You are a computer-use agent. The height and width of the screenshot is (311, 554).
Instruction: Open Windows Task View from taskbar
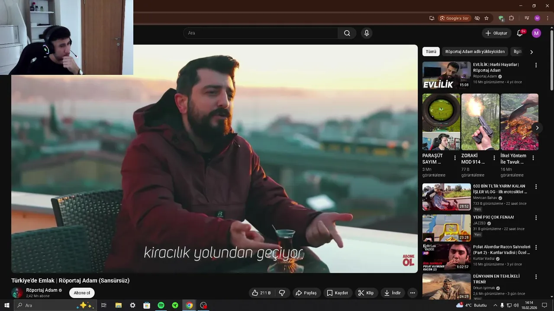tap(104, 305)
